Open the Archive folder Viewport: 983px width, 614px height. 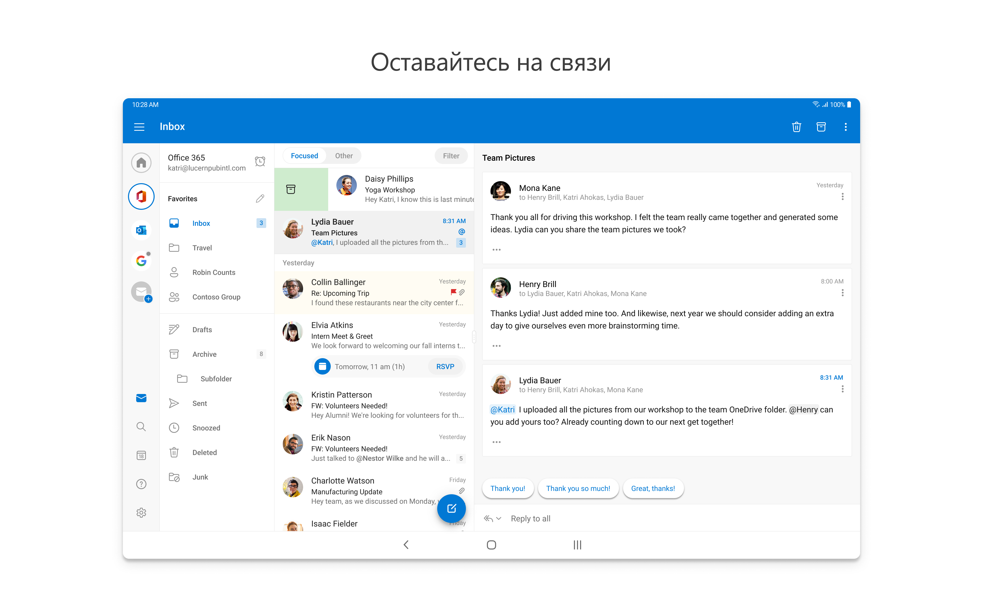(217, 354)
